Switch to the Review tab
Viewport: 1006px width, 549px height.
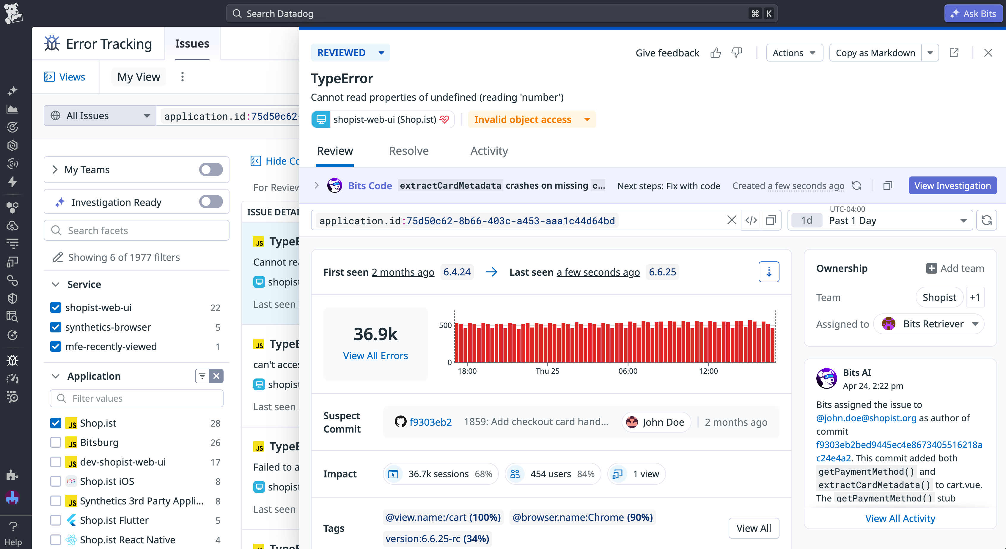(x=335, y=151)
